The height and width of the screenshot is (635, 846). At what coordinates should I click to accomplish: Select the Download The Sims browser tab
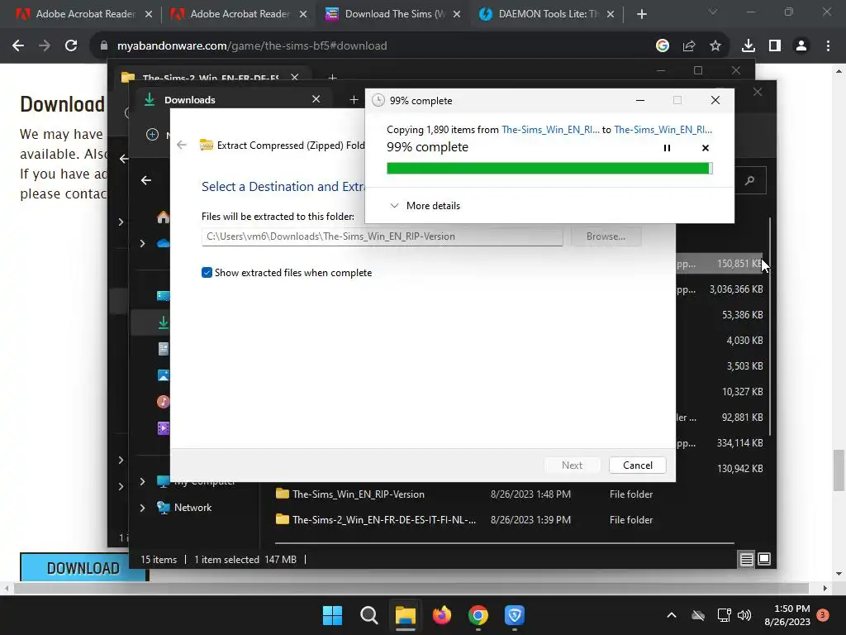pyautogui.click(x=392, y=14)
